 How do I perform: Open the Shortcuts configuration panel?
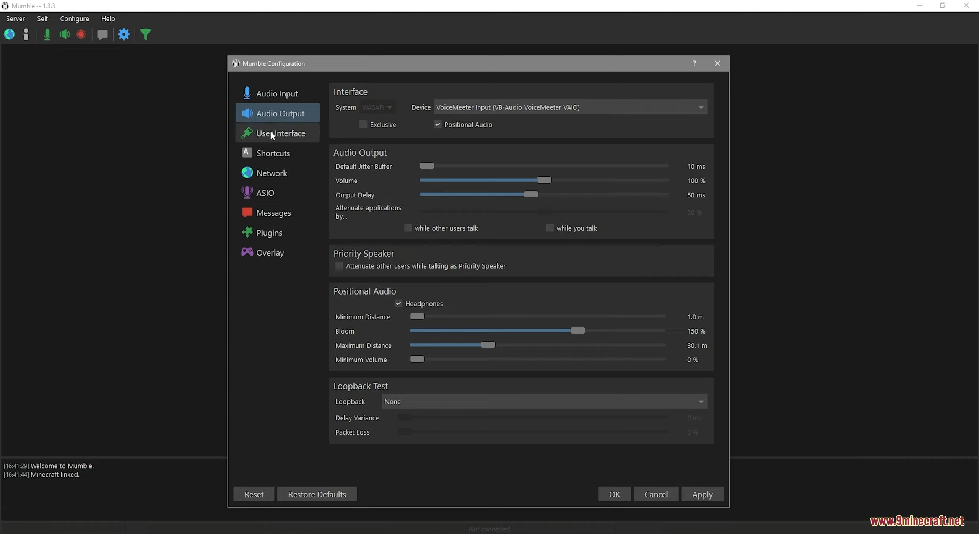(272, 153)
